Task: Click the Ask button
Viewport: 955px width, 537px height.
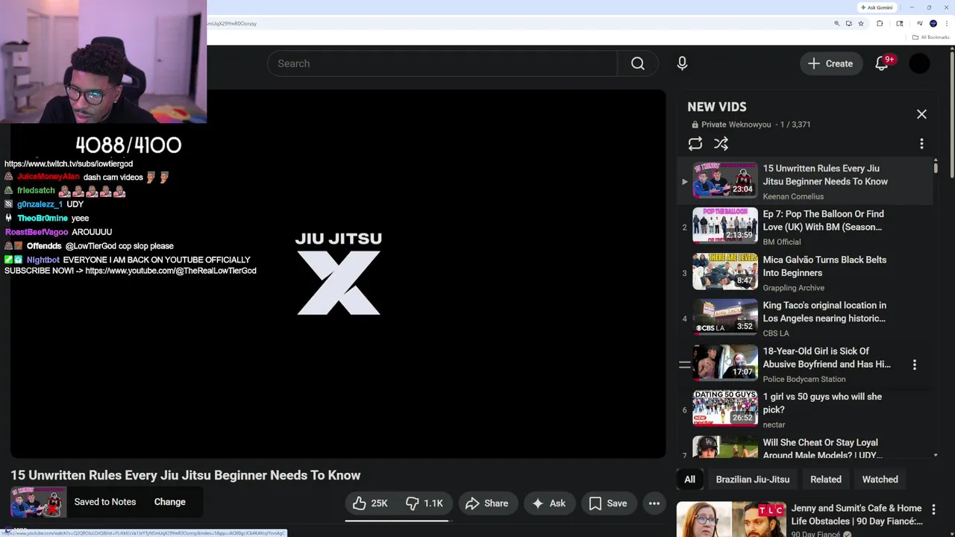Action: pos(549,503)
